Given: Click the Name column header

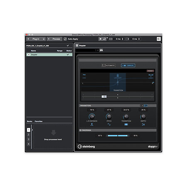Looking at the screenshot, I should pyautogui.click(x=33, y=51).
